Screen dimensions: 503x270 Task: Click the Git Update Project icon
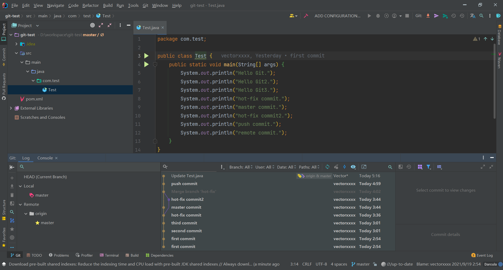pyautogui.click(x=428, y=16)
